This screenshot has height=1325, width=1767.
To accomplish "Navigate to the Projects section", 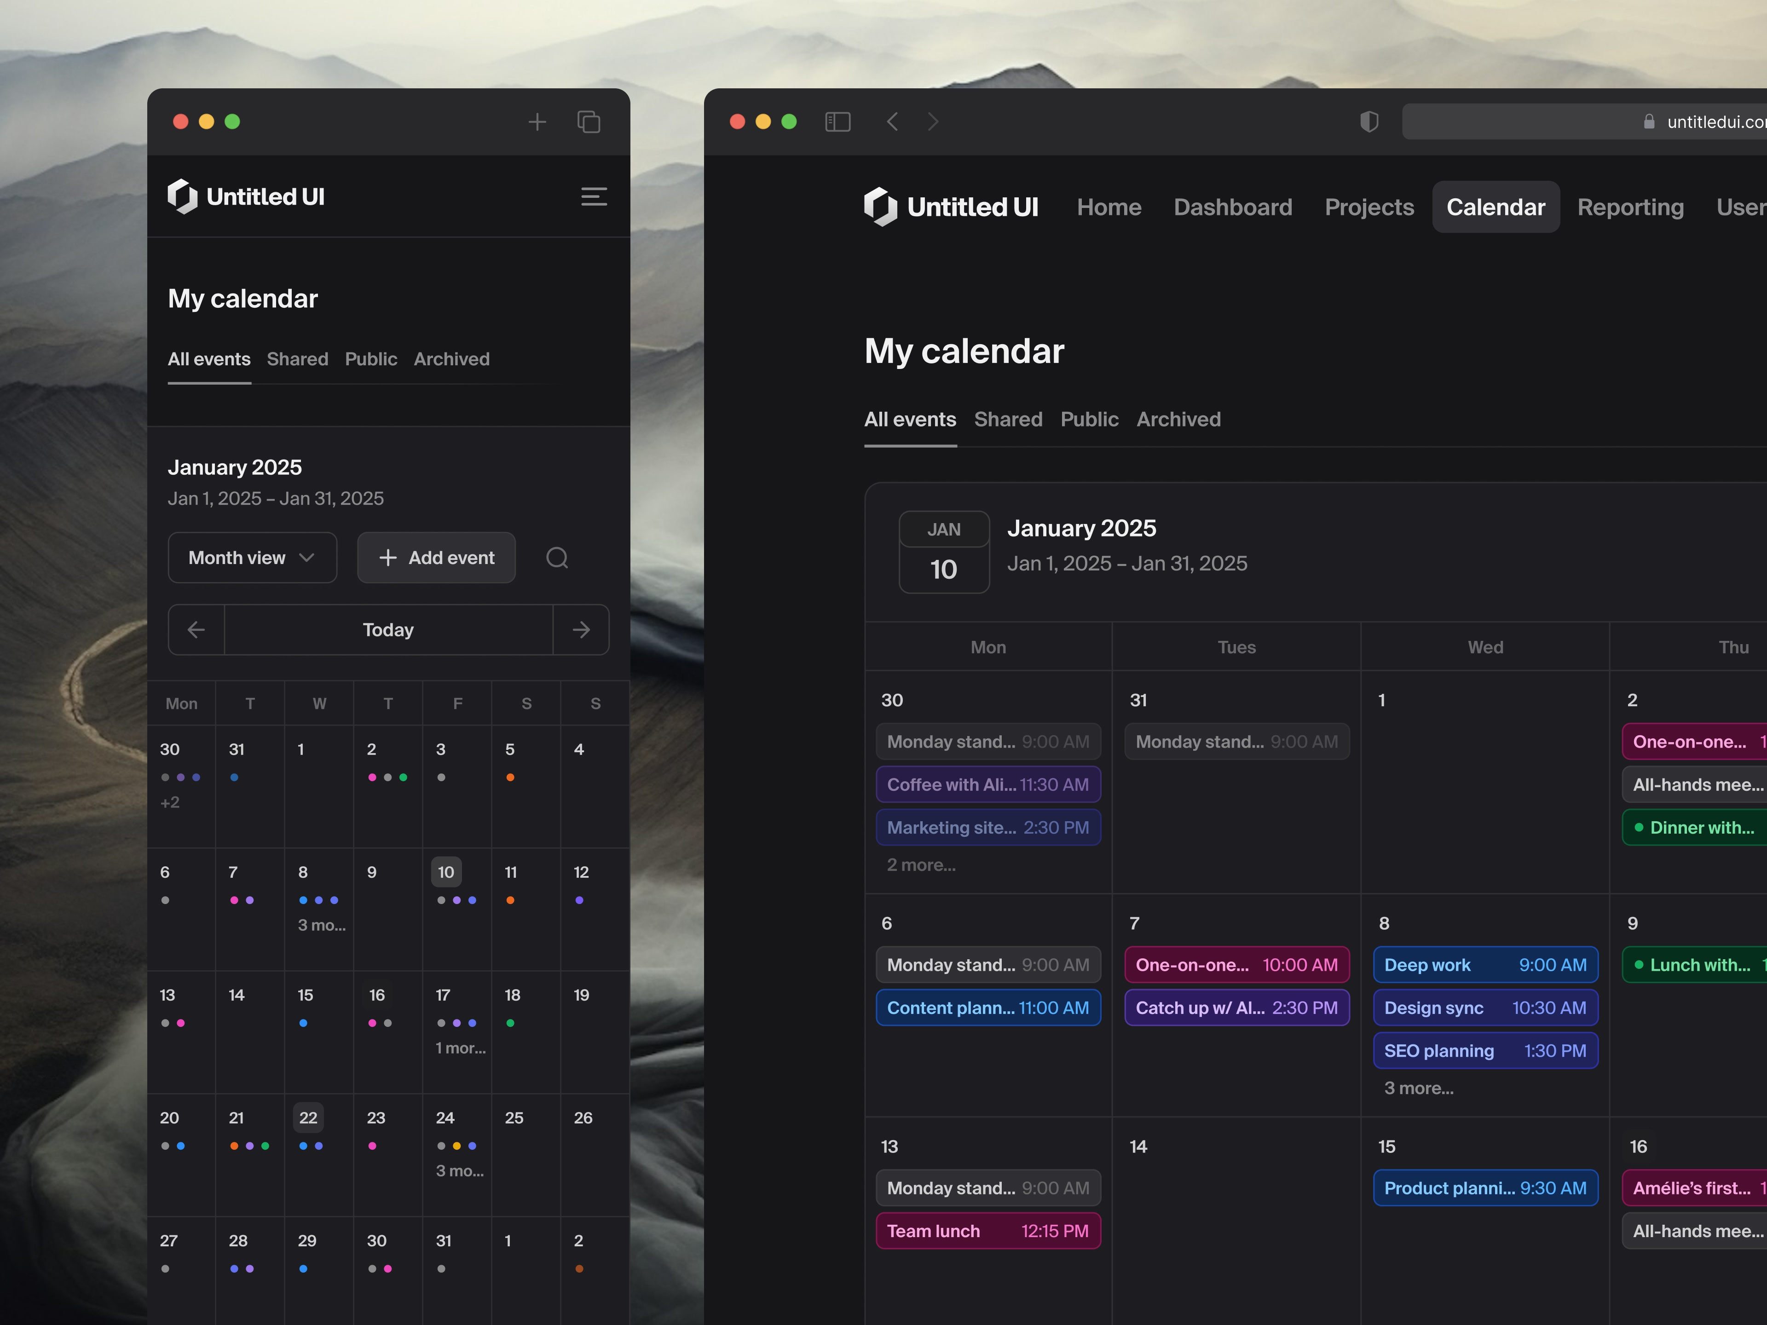I will 1369,207.
